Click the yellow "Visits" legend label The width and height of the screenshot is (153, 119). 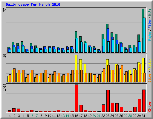coord(149,65)
